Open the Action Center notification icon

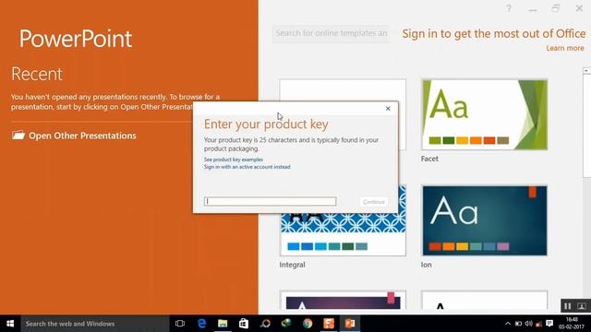(x=549, y=324)
